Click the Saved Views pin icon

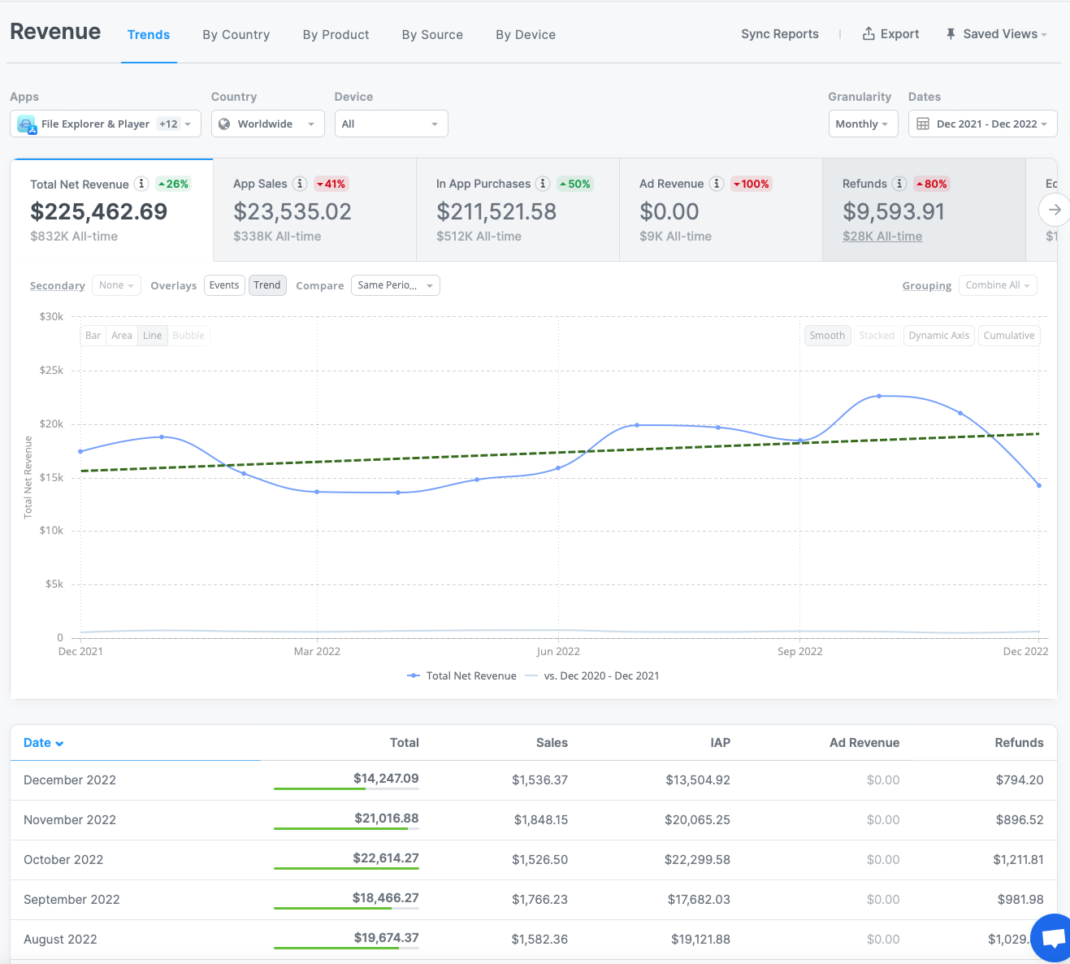[x=951, y=34]
